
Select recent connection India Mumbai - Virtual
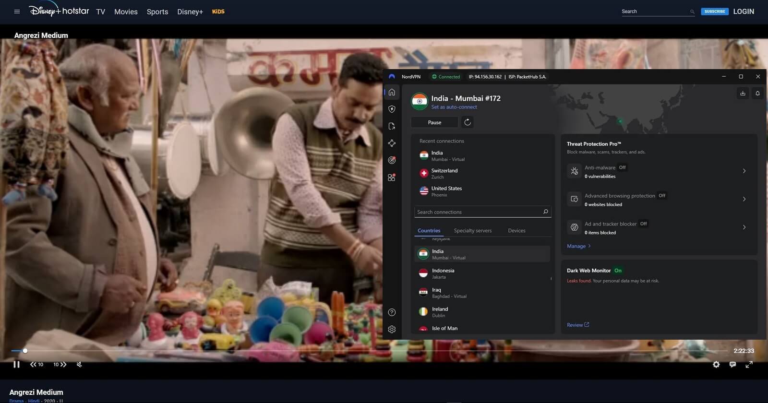click(482, 156)
